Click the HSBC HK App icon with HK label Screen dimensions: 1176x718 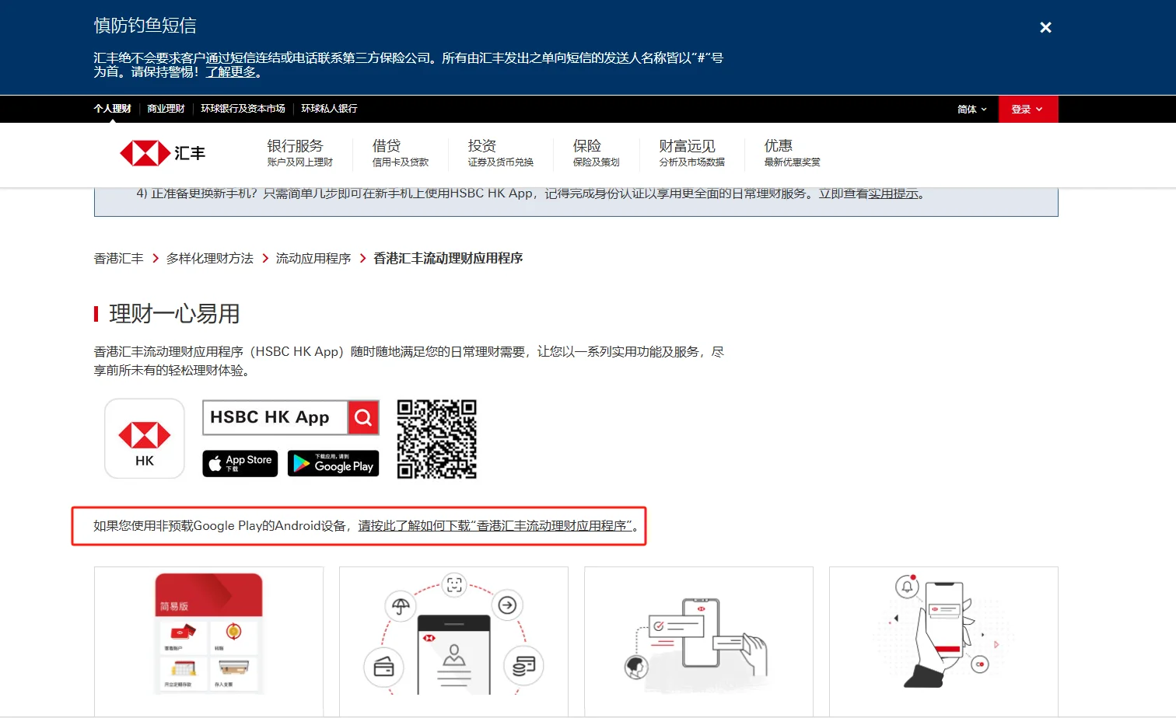click(144, 437)
